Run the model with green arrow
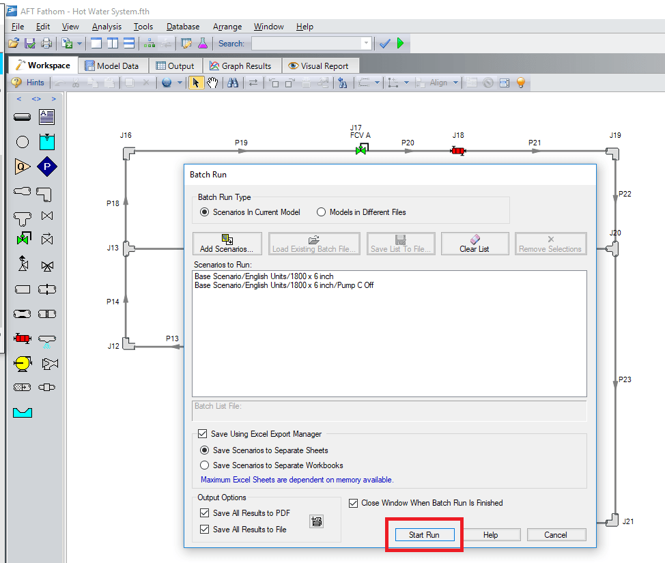This screenshot has height=563, width=665. (400, 43)
